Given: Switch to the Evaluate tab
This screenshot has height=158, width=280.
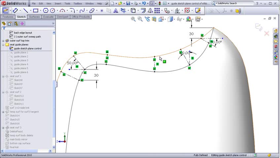Looking at the screenshot, I should pyautogui.click(x=49, y=17).
